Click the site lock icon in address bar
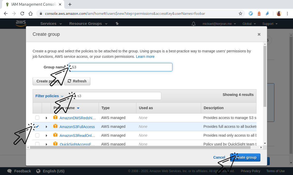This screenshot has width=293, height=175. 41,13
